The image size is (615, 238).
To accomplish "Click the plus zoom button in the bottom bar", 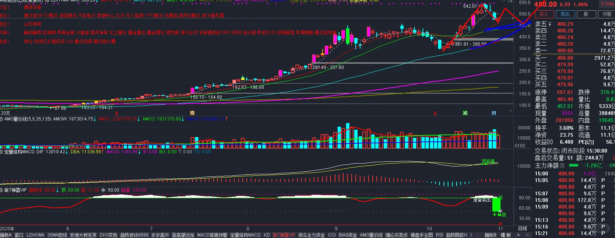I will (x=518, y=235).
